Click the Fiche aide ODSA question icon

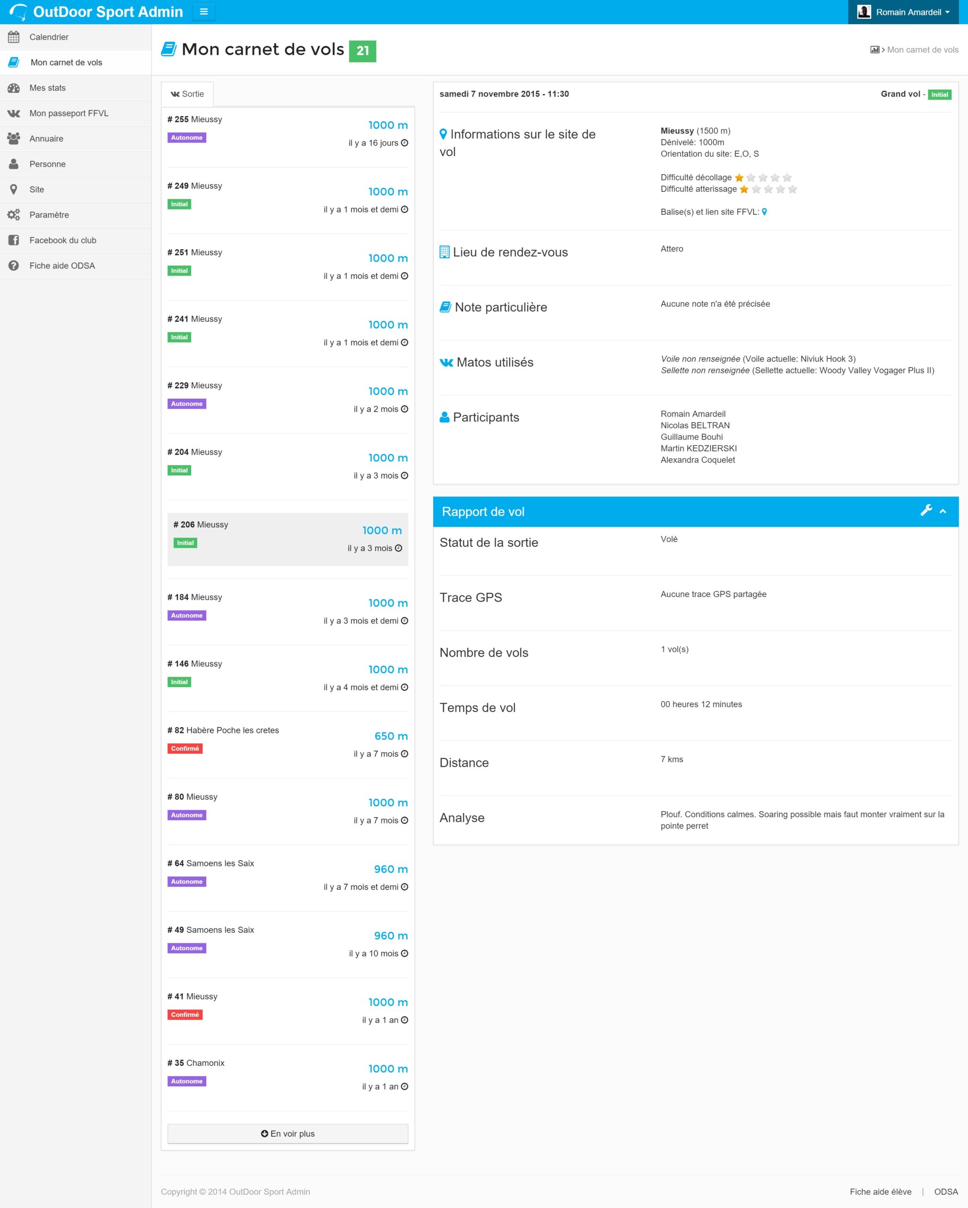pos(14,266)
